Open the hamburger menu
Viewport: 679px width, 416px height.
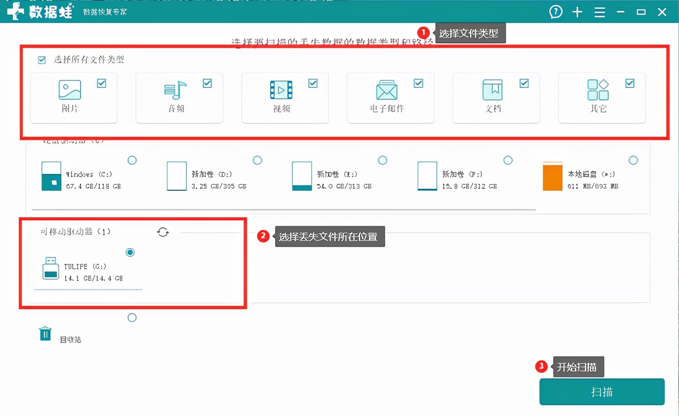pos(599,12)
